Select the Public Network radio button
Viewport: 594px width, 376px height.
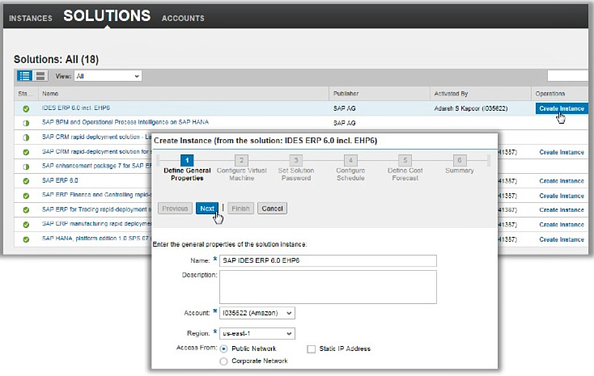(223, 349)
